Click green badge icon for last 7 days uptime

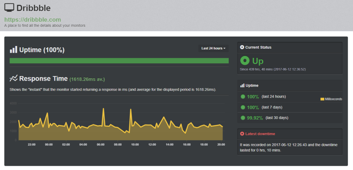click(243, 107)
